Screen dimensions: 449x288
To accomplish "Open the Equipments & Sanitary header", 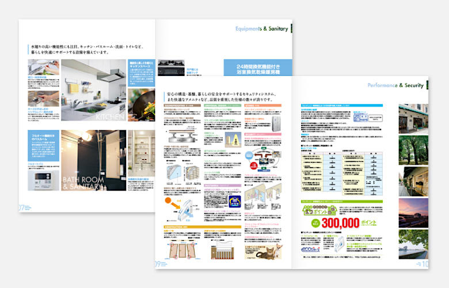I will click(262, 29).
